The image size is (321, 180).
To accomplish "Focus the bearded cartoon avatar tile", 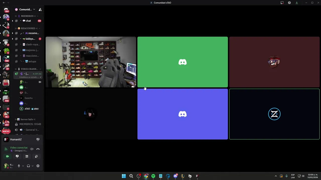I will (274, 62).
